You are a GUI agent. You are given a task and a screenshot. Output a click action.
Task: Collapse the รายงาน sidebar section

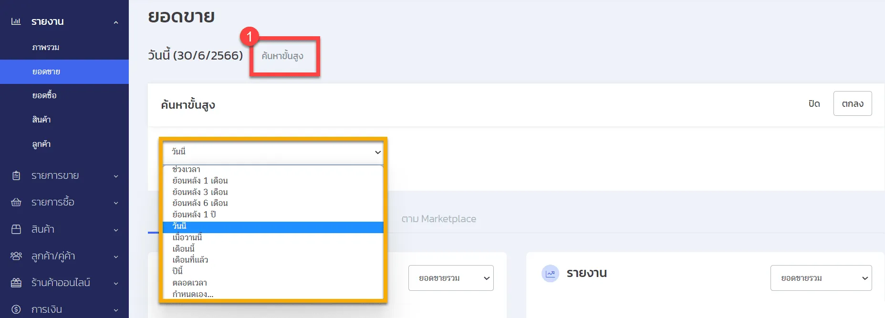tap(116, 22)
